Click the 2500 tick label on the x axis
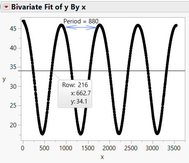 131,148
